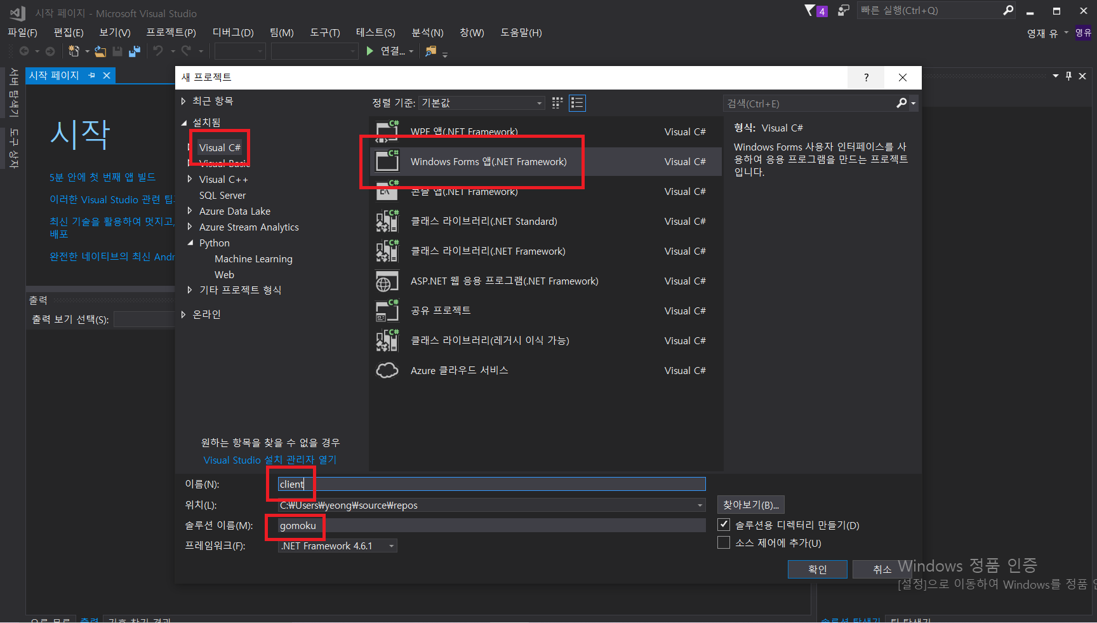Viewport: 1097px width, 623px height.
Task: Click the OK (확인) button
Action: [x=818, y=569]
